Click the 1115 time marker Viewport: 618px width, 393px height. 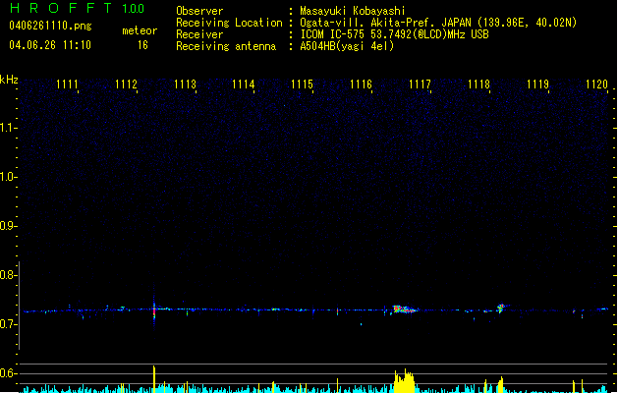pyautogui.click(x=302, y=84)
